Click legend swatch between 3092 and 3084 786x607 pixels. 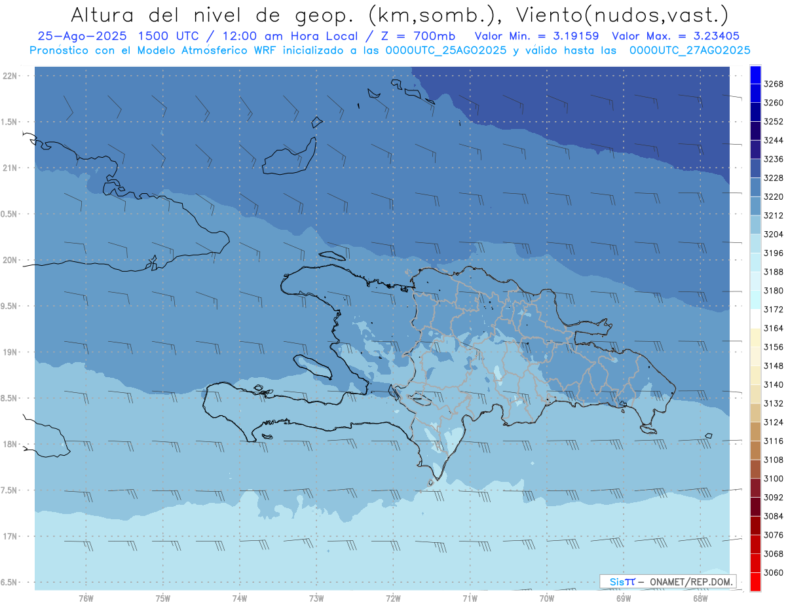tap(755, 507)
